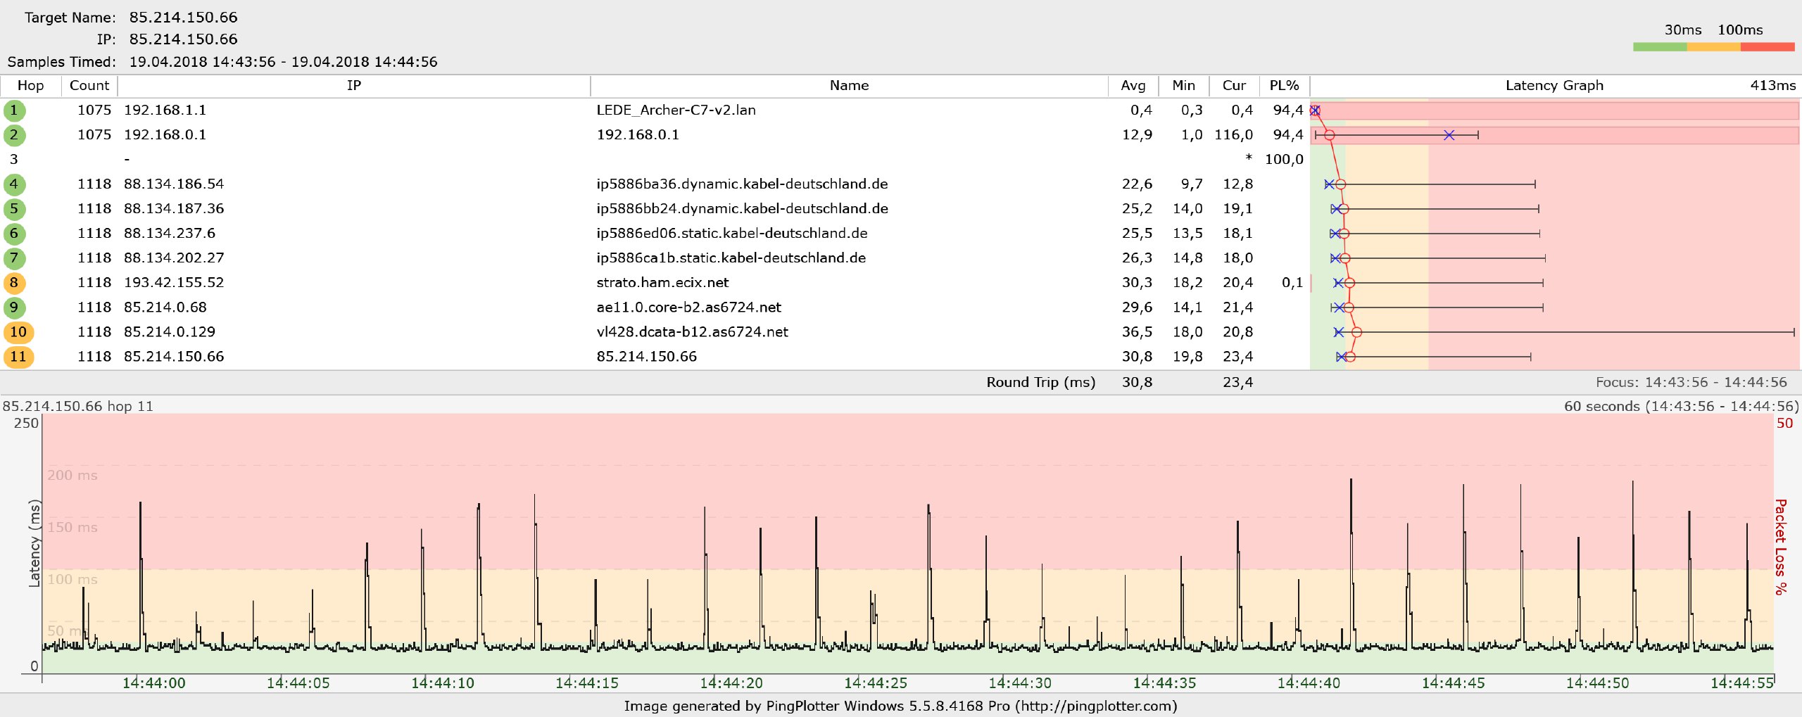The height and width of the screenshot is (717, 1802).
Task: Click the hop 9 green circle icon
Action: (14, 307)
